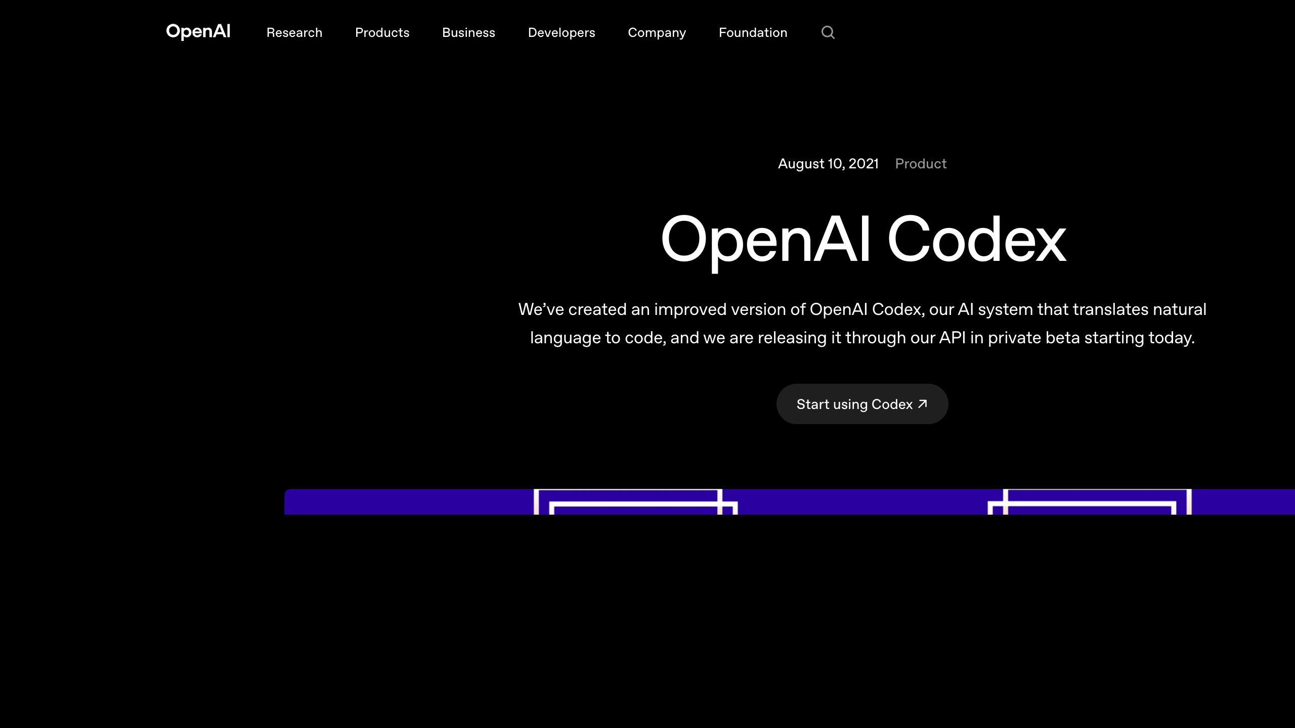Click the Codex description paragraph
Viewport: 1295px width, 728px height.
[x=862, y=323]
